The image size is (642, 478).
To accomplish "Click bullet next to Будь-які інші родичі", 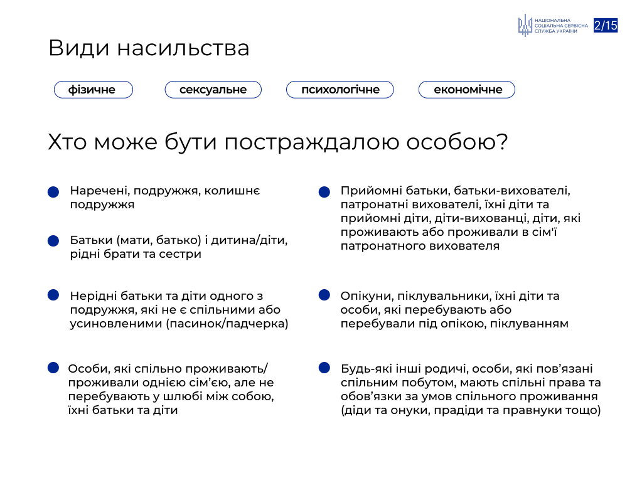I will point(324,368).
